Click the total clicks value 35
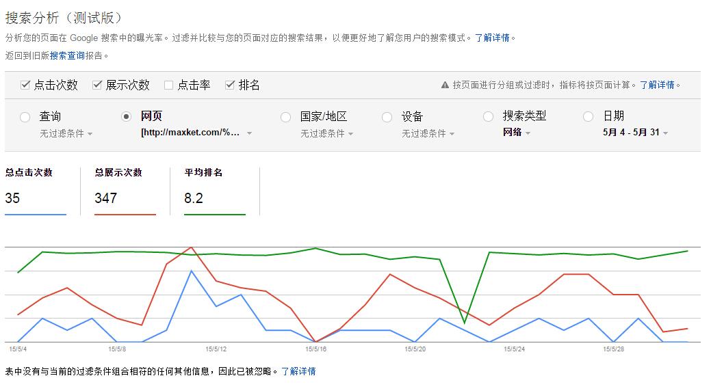The width and height of the screenshot is (711, 391). (12, 198)
